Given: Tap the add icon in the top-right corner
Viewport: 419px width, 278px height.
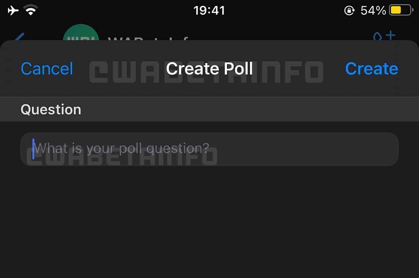Looking at the screenshot, I should pyautogui.click(x=384, y=36).
